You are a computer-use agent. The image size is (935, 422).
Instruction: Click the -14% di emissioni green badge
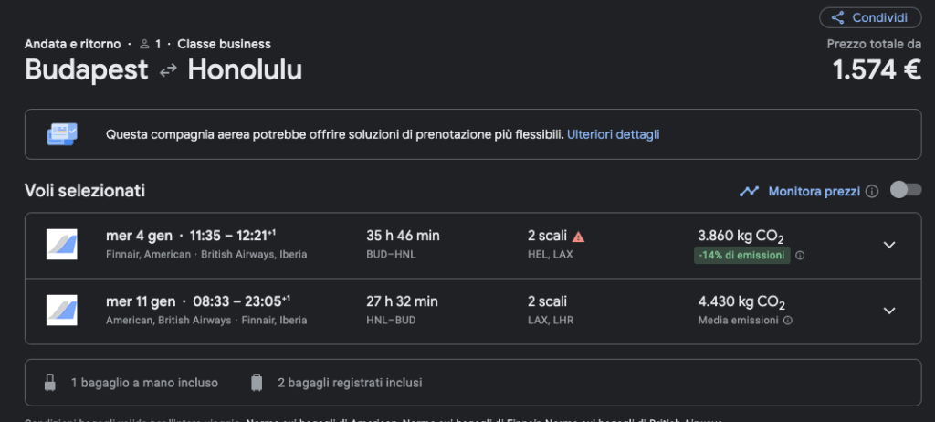741,256
